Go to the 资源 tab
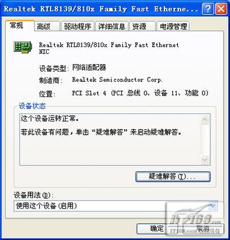This screenshot has height=240, width=230. (x=143, y=26)
